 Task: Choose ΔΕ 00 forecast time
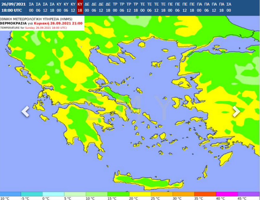coord(87,7)
